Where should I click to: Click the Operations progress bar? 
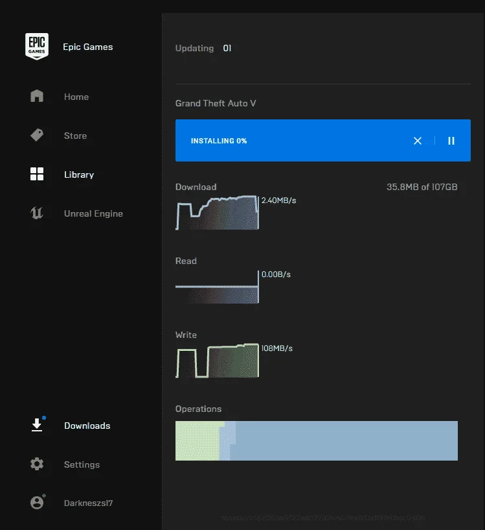(x=317, y=440)
